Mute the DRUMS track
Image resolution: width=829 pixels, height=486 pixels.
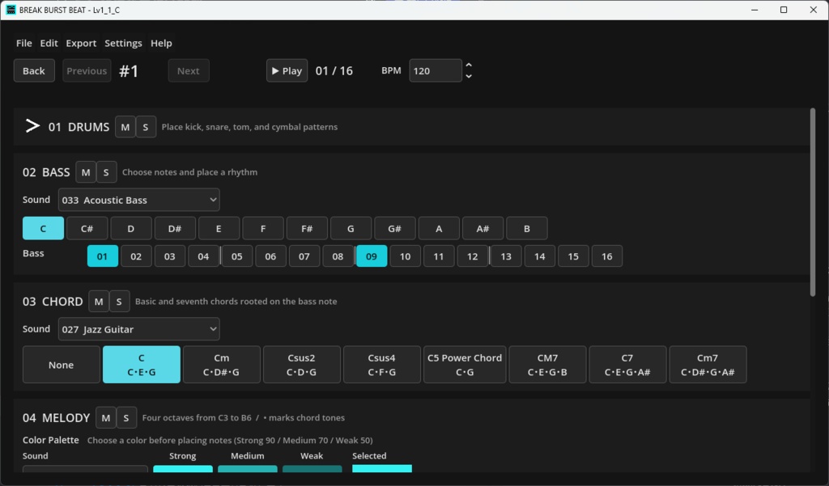[125, 127]
